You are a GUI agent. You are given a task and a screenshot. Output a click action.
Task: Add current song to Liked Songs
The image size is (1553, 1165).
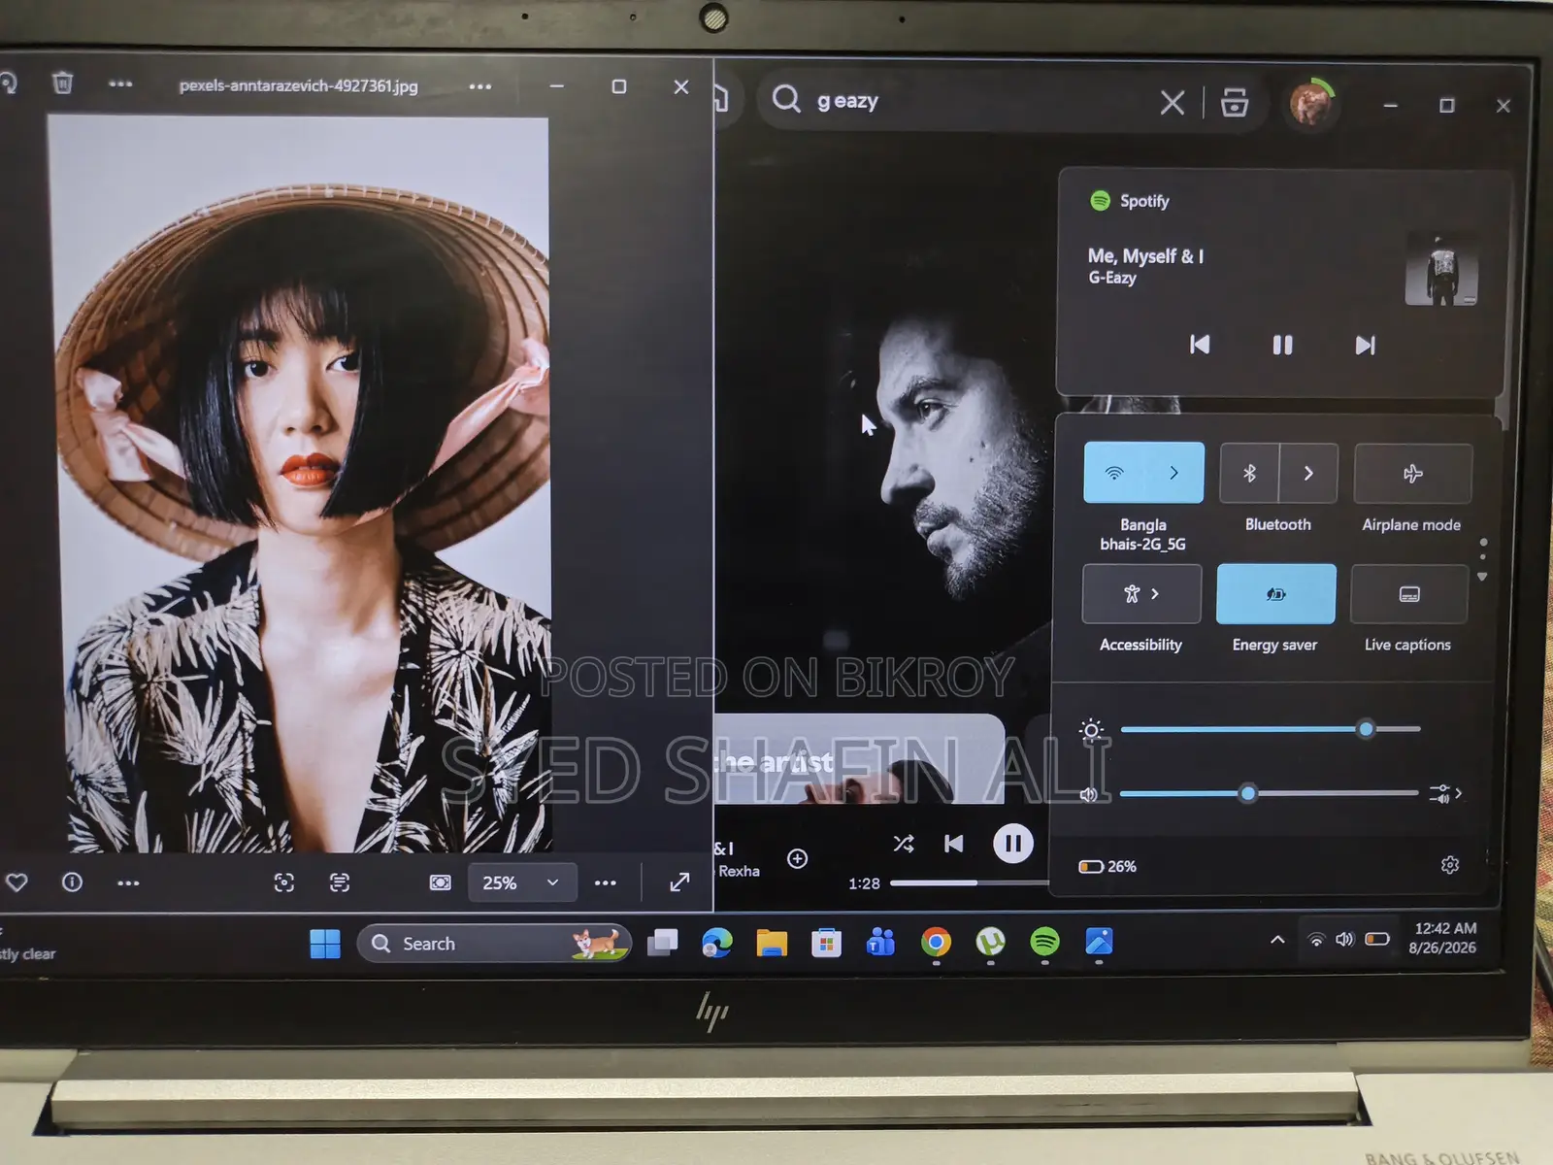pyautogui.click(x=797, y=858)
